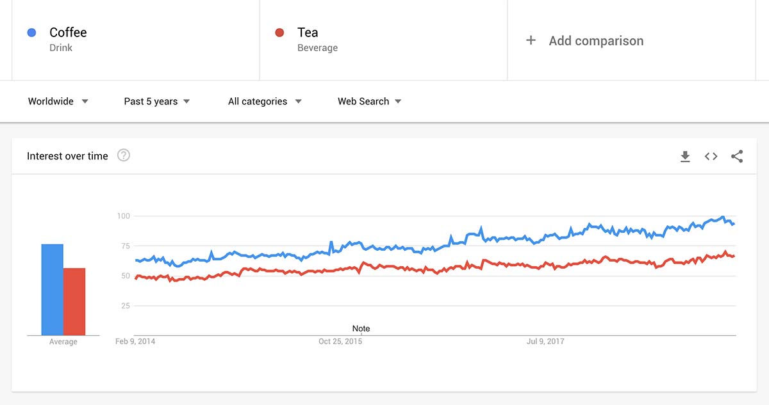Click the red Tea average bar
This screenshot has height=405, width=769.
(x=75, y=301)
